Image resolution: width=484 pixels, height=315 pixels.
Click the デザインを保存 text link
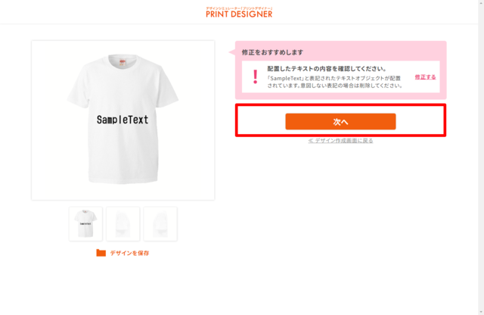coord(129,253)
